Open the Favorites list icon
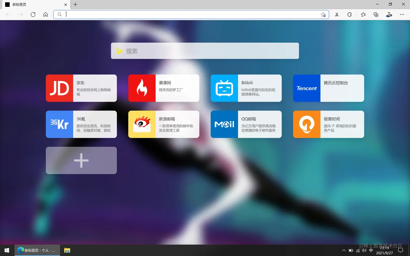The width and height of the screenshot is (410, 256). (363, 15)
